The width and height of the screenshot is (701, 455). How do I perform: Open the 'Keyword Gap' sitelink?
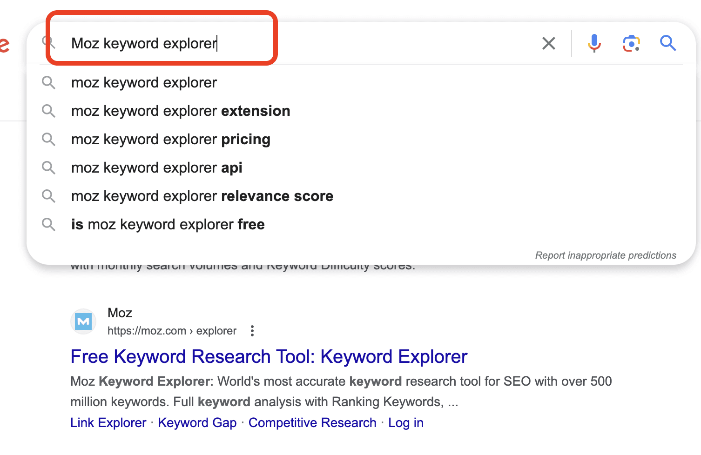pyautogui.click(x=197, y=422)
